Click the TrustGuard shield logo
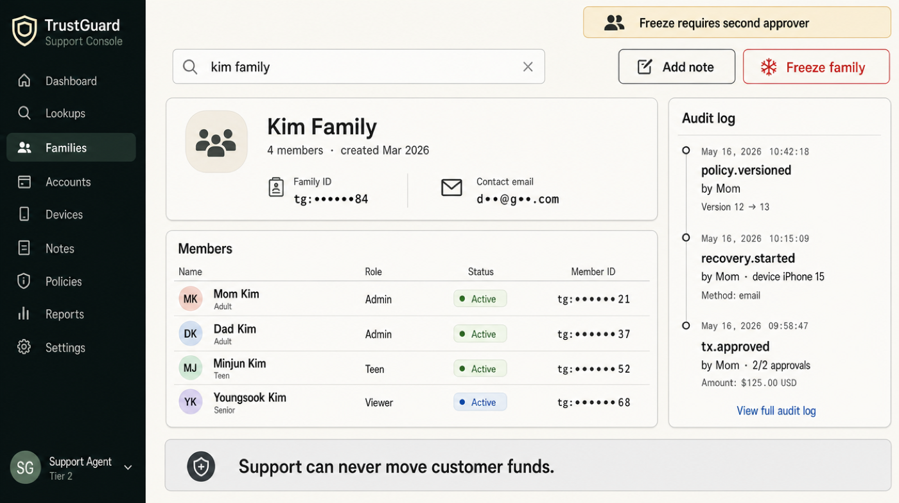The width and height of the screenshot is (899, 503). (x=24, y=31)
